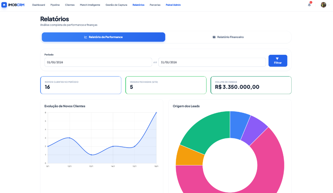Go to the Pipeline page

point(55,5)
